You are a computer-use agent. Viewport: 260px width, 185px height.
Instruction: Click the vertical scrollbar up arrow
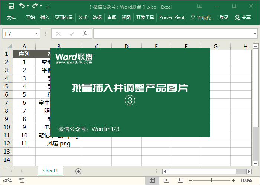pyautogui.click(x=256, y=46)
